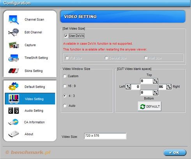Image resolution: width=191 pixels, height=159 pixels.
Task: Click the Left crop spinner arrows
Action: (x=128, y=87)
